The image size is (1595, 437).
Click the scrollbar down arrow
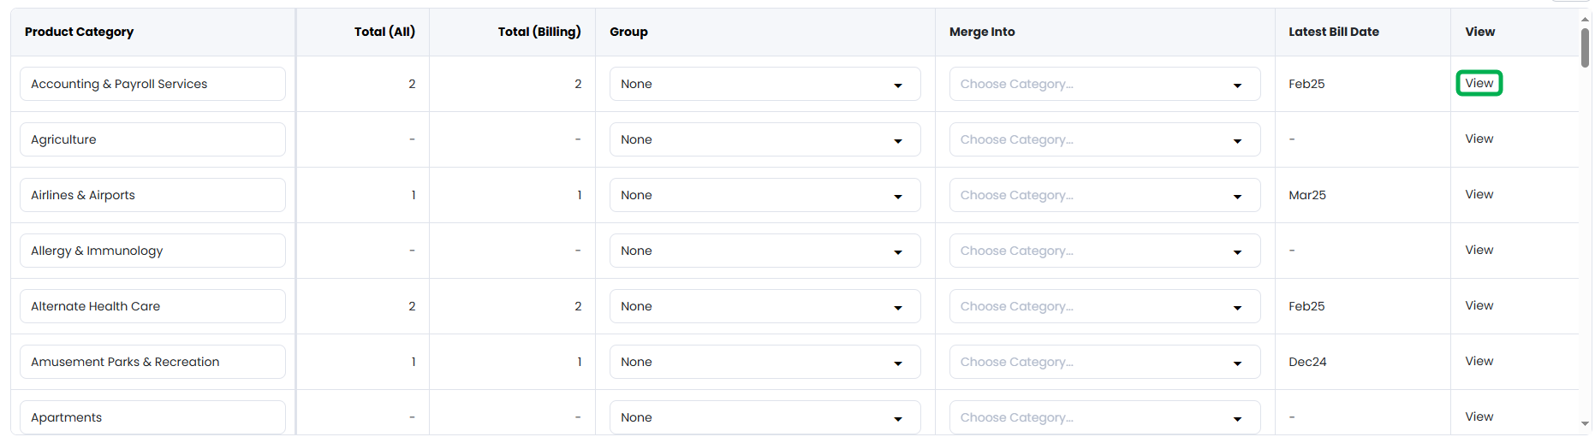click(x=1585, y=423)
